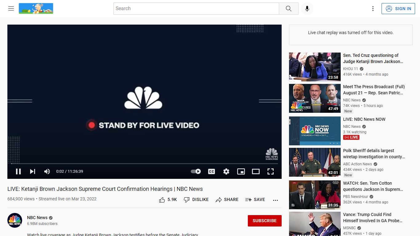Viewport: 420px width, 236px height.
Task: Open Polk Sheriff wiretap investigation video
Action: pos(374,154)
